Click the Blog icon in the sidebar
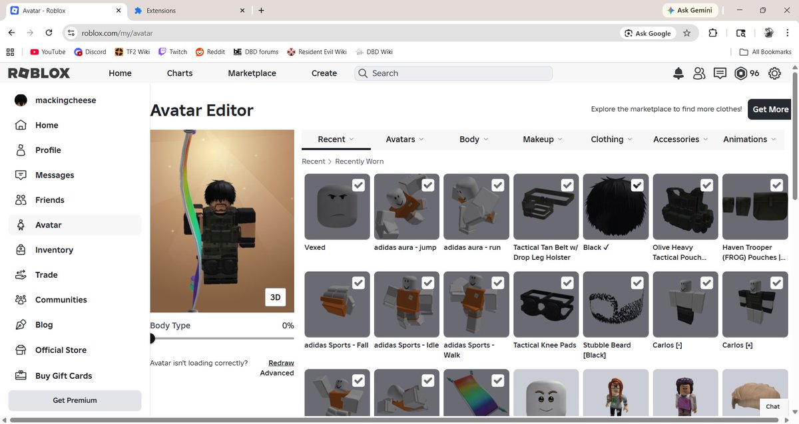The width and height of the screenshot is (799, 424). (21, 325)
